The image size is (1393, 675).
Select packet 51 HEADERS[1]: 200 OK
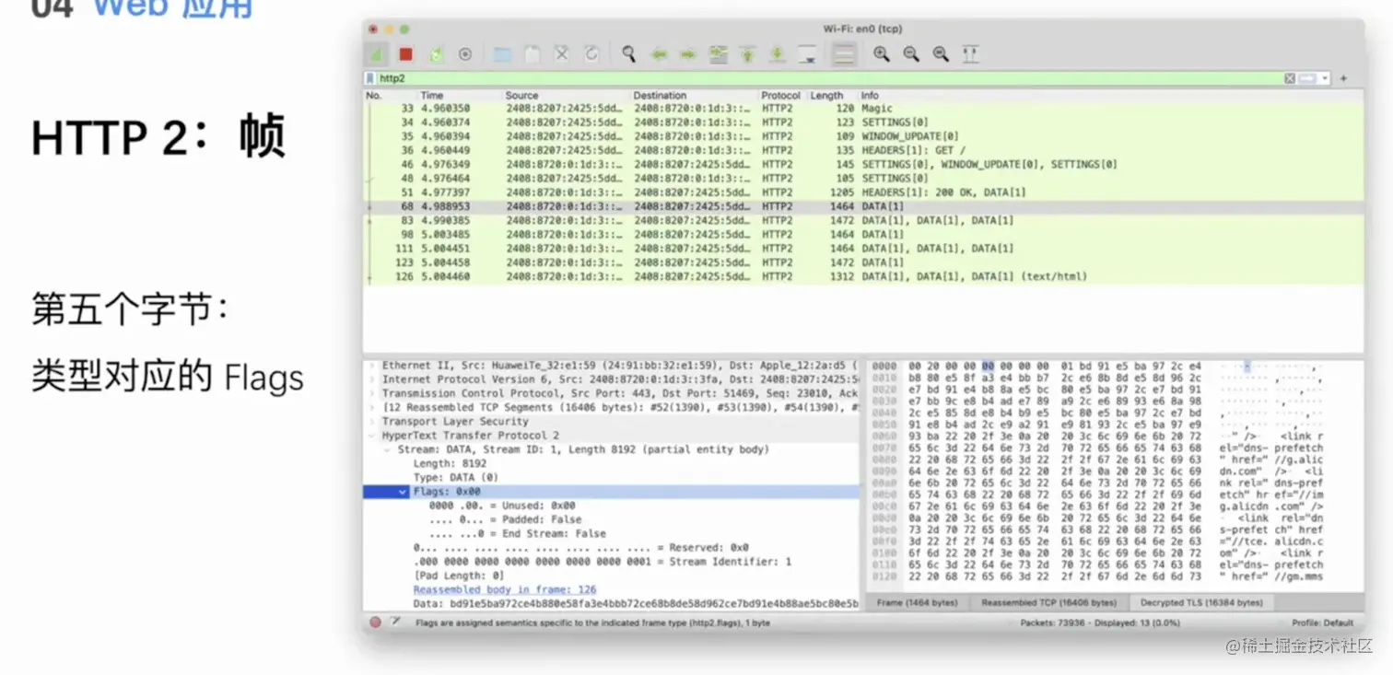(864, 192)
